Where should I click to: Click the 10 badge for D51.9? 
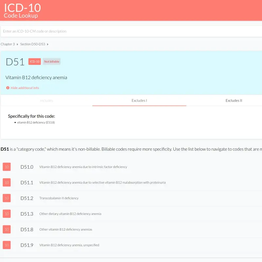pos(7,245)
